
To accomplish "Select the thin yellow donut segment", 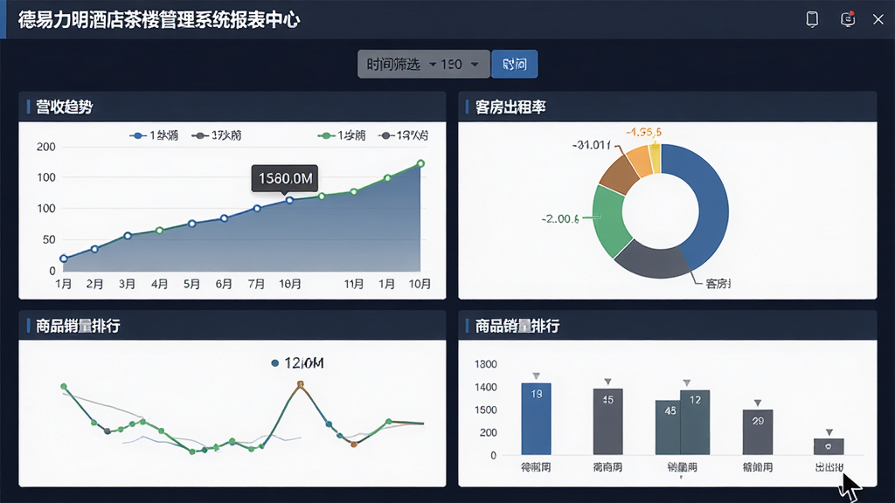I will point(656,157).
